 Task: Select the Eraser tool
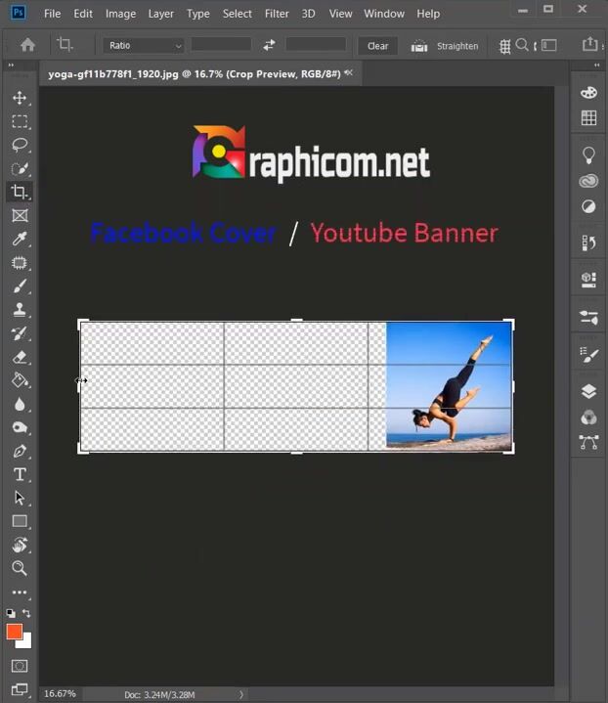click(x=20, y=357)
